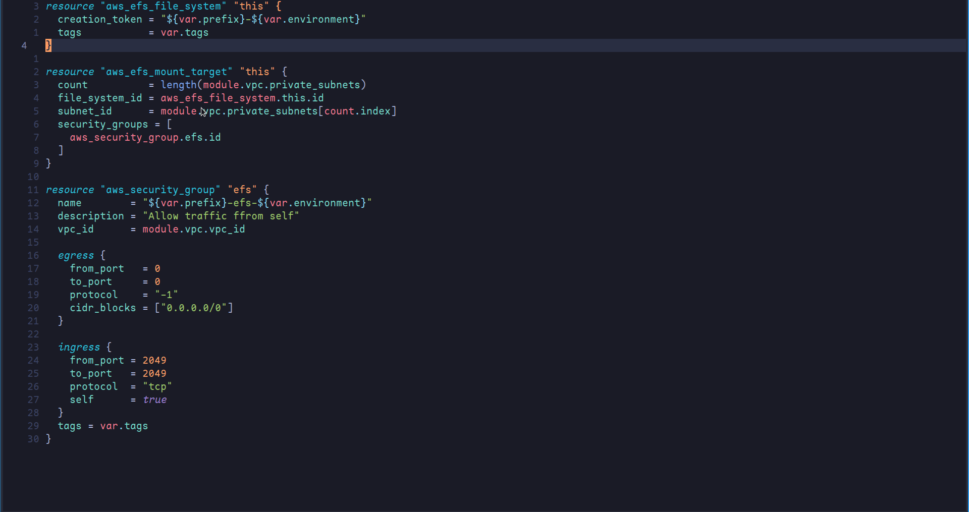The width and height of the screenshot is (969, 512).
Task: Click the protocol value "tcp"
Action: (x=157, y=386)
